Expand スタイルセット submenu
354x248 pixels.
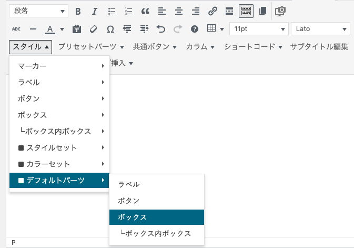click(x=59, y=147)
